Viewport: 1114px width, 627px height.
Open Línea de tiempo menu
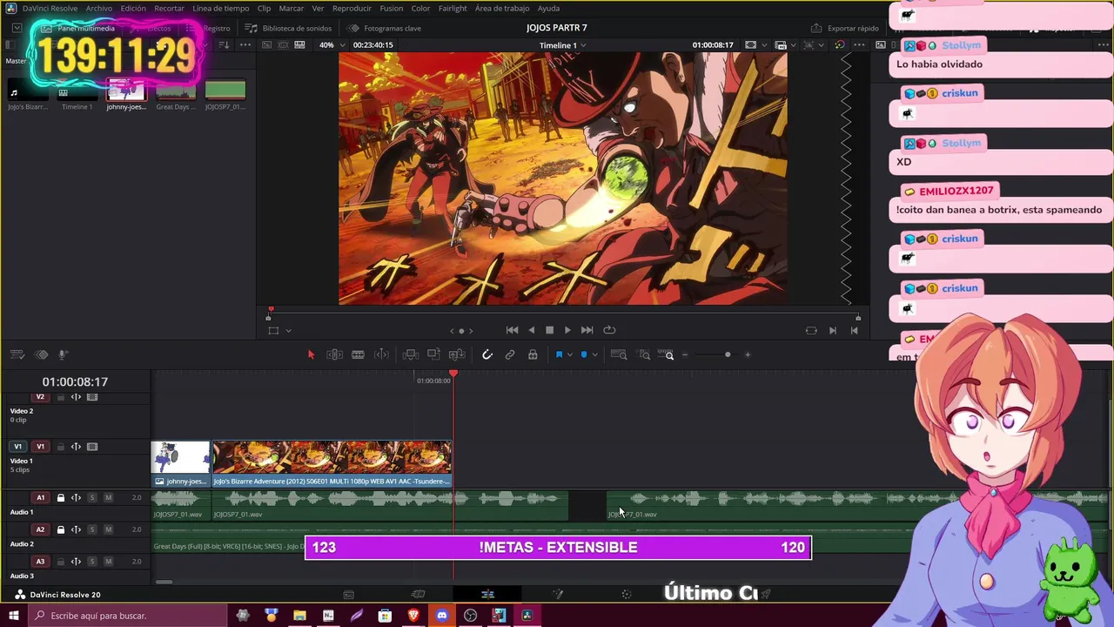[220, 8]
